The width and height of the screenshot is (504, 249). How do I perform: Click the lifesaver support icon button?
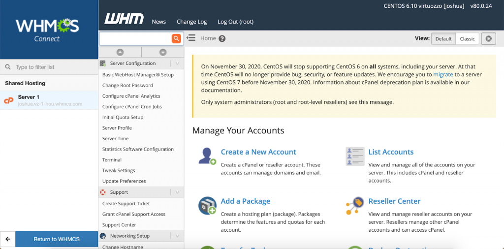point(489,38)
